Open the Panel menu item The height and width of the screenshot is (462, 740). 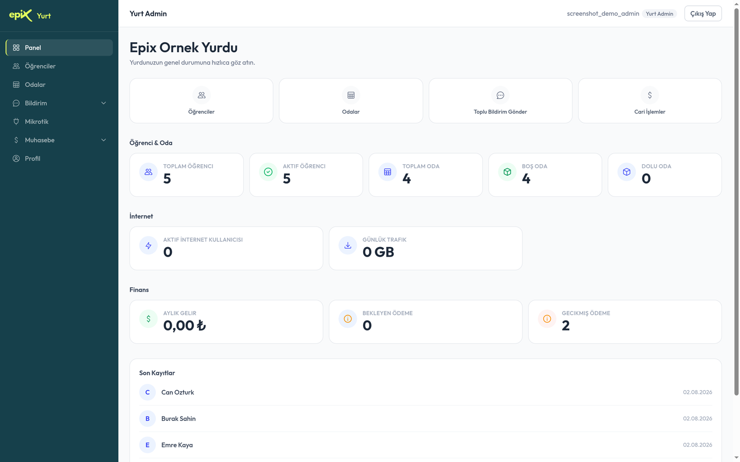pos(59,48)
